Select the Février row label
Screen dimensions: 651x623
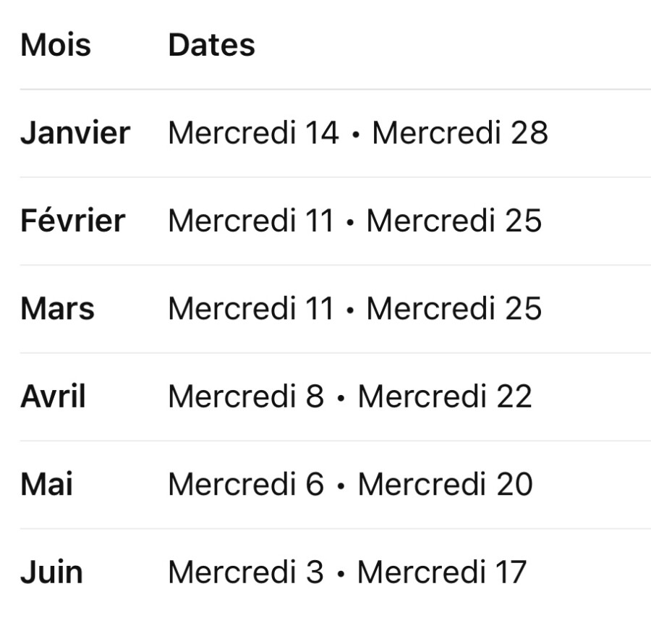[x=72, y=221]
